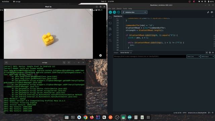
Task: Click the yellow brick in the Pixel 5a view
Action: pos(48,39)
